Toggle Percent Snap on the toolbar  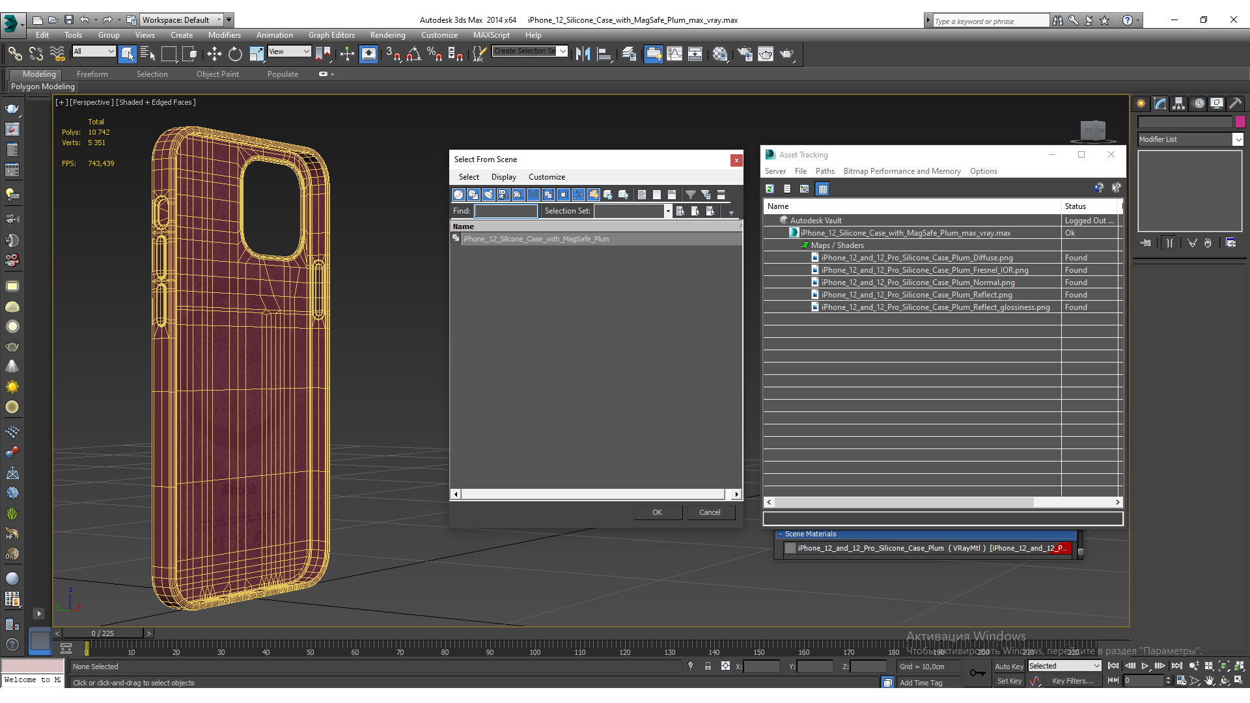click(434, 54)
